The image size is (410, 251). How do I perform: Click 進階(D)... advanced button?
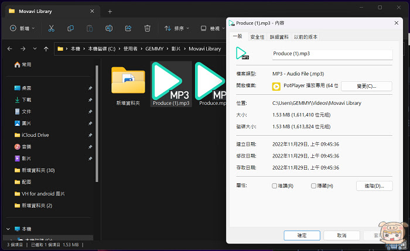tap(374, 186)
